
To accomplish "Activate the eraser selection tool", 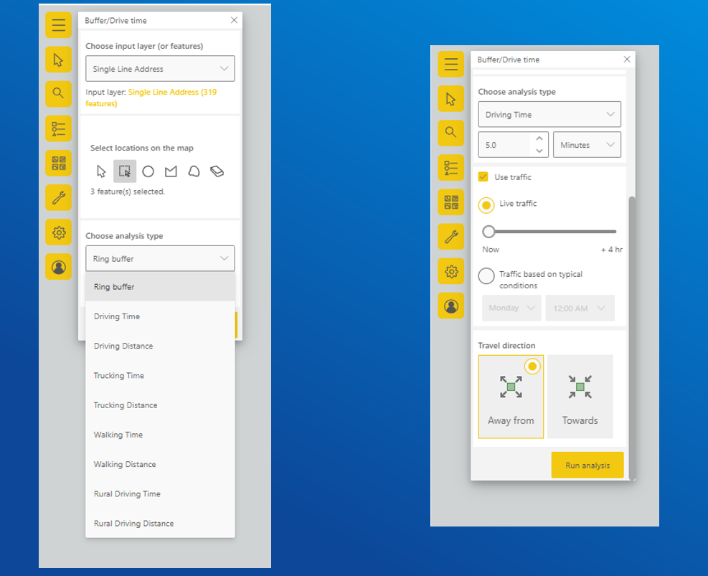I will [217, 171].
